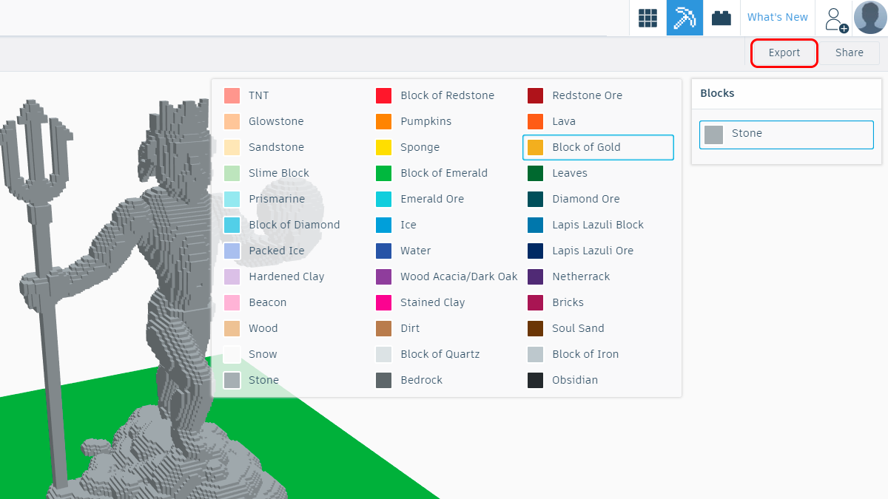Select Ice block
Screen dimensions: 888x499
[x=446, y=225]
